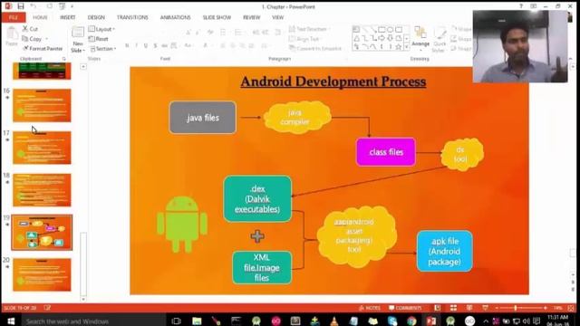Screen dimensions: 580x326
Task: Select the Rectangle shape in gallery
Action: point(382,29)
